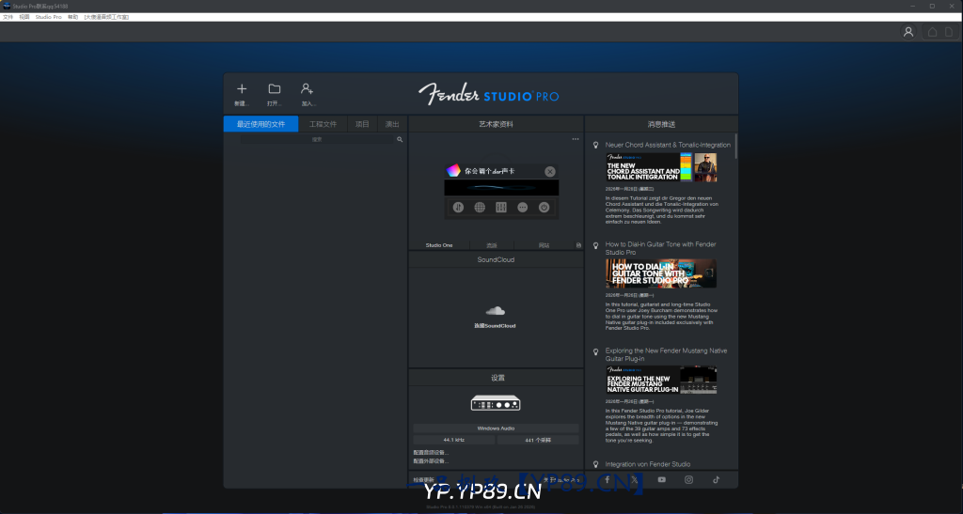Open the TikTok social icon
Viewport: 963px width, 514px height.
716,479
